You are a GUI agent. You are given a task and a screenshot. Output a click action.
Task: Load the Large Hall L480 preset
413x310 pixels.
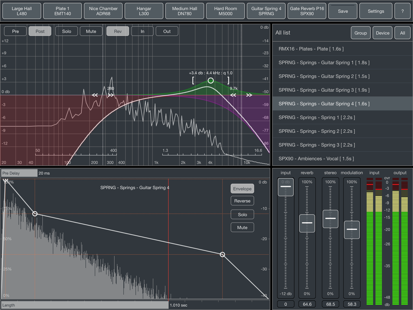point(22,11)
